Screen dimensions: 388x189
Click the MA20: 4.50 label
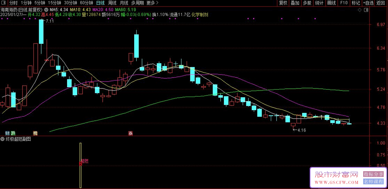[x=103, y=10]
